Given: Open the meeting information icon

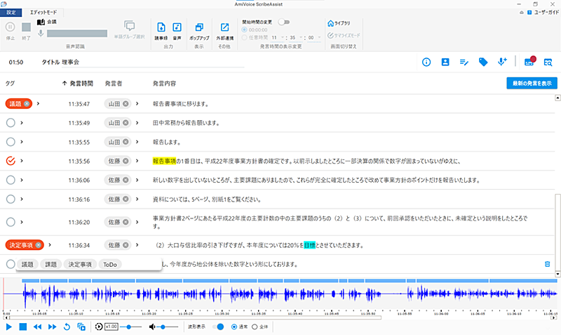Looking at the screenshot, I should pyautogui.click(x=426, y=63).
